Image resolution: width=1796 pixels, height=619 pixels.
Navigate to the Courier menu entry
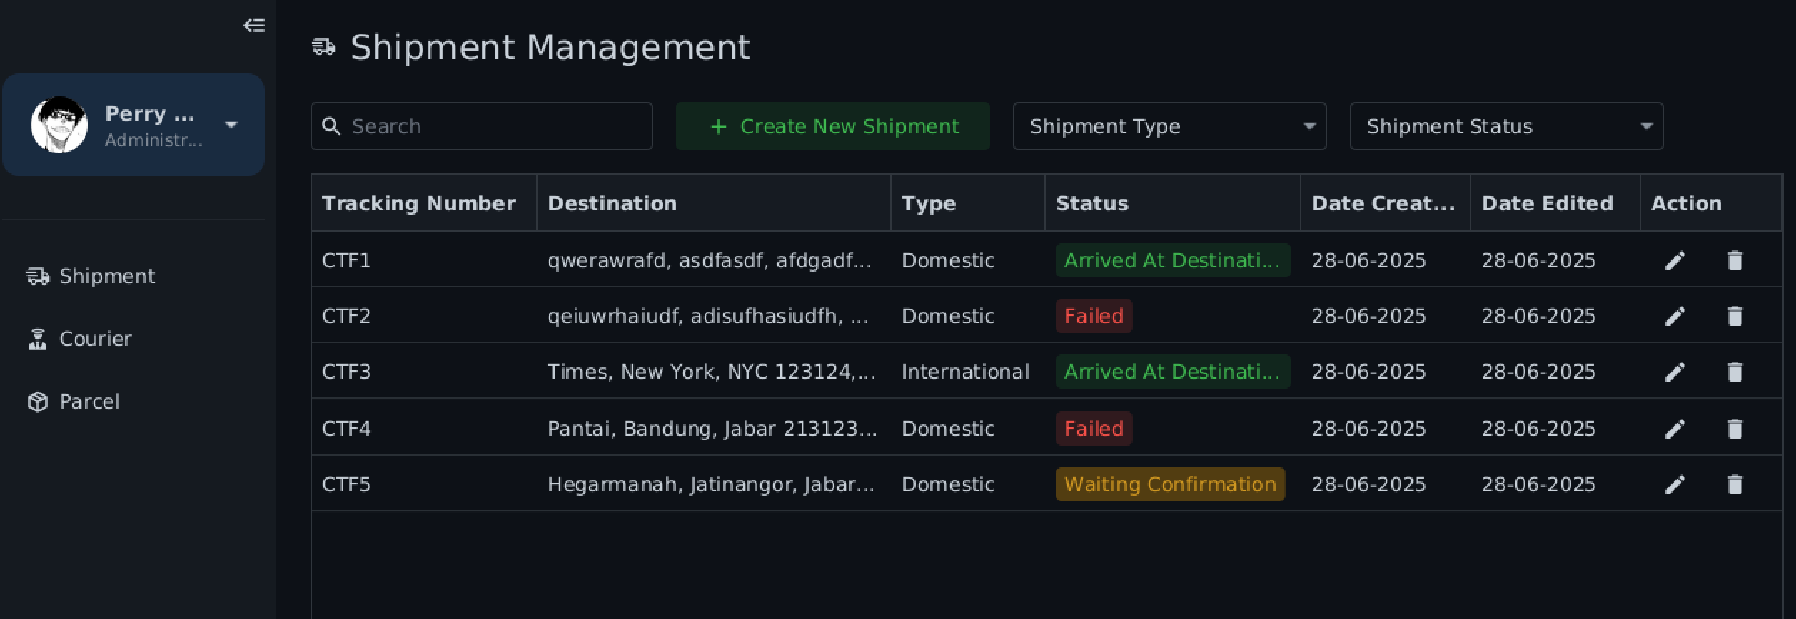(95, 338)
